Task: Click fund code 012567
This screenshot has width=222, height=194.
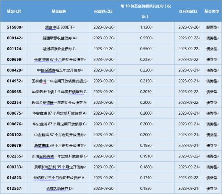Action: coord(14,188)
